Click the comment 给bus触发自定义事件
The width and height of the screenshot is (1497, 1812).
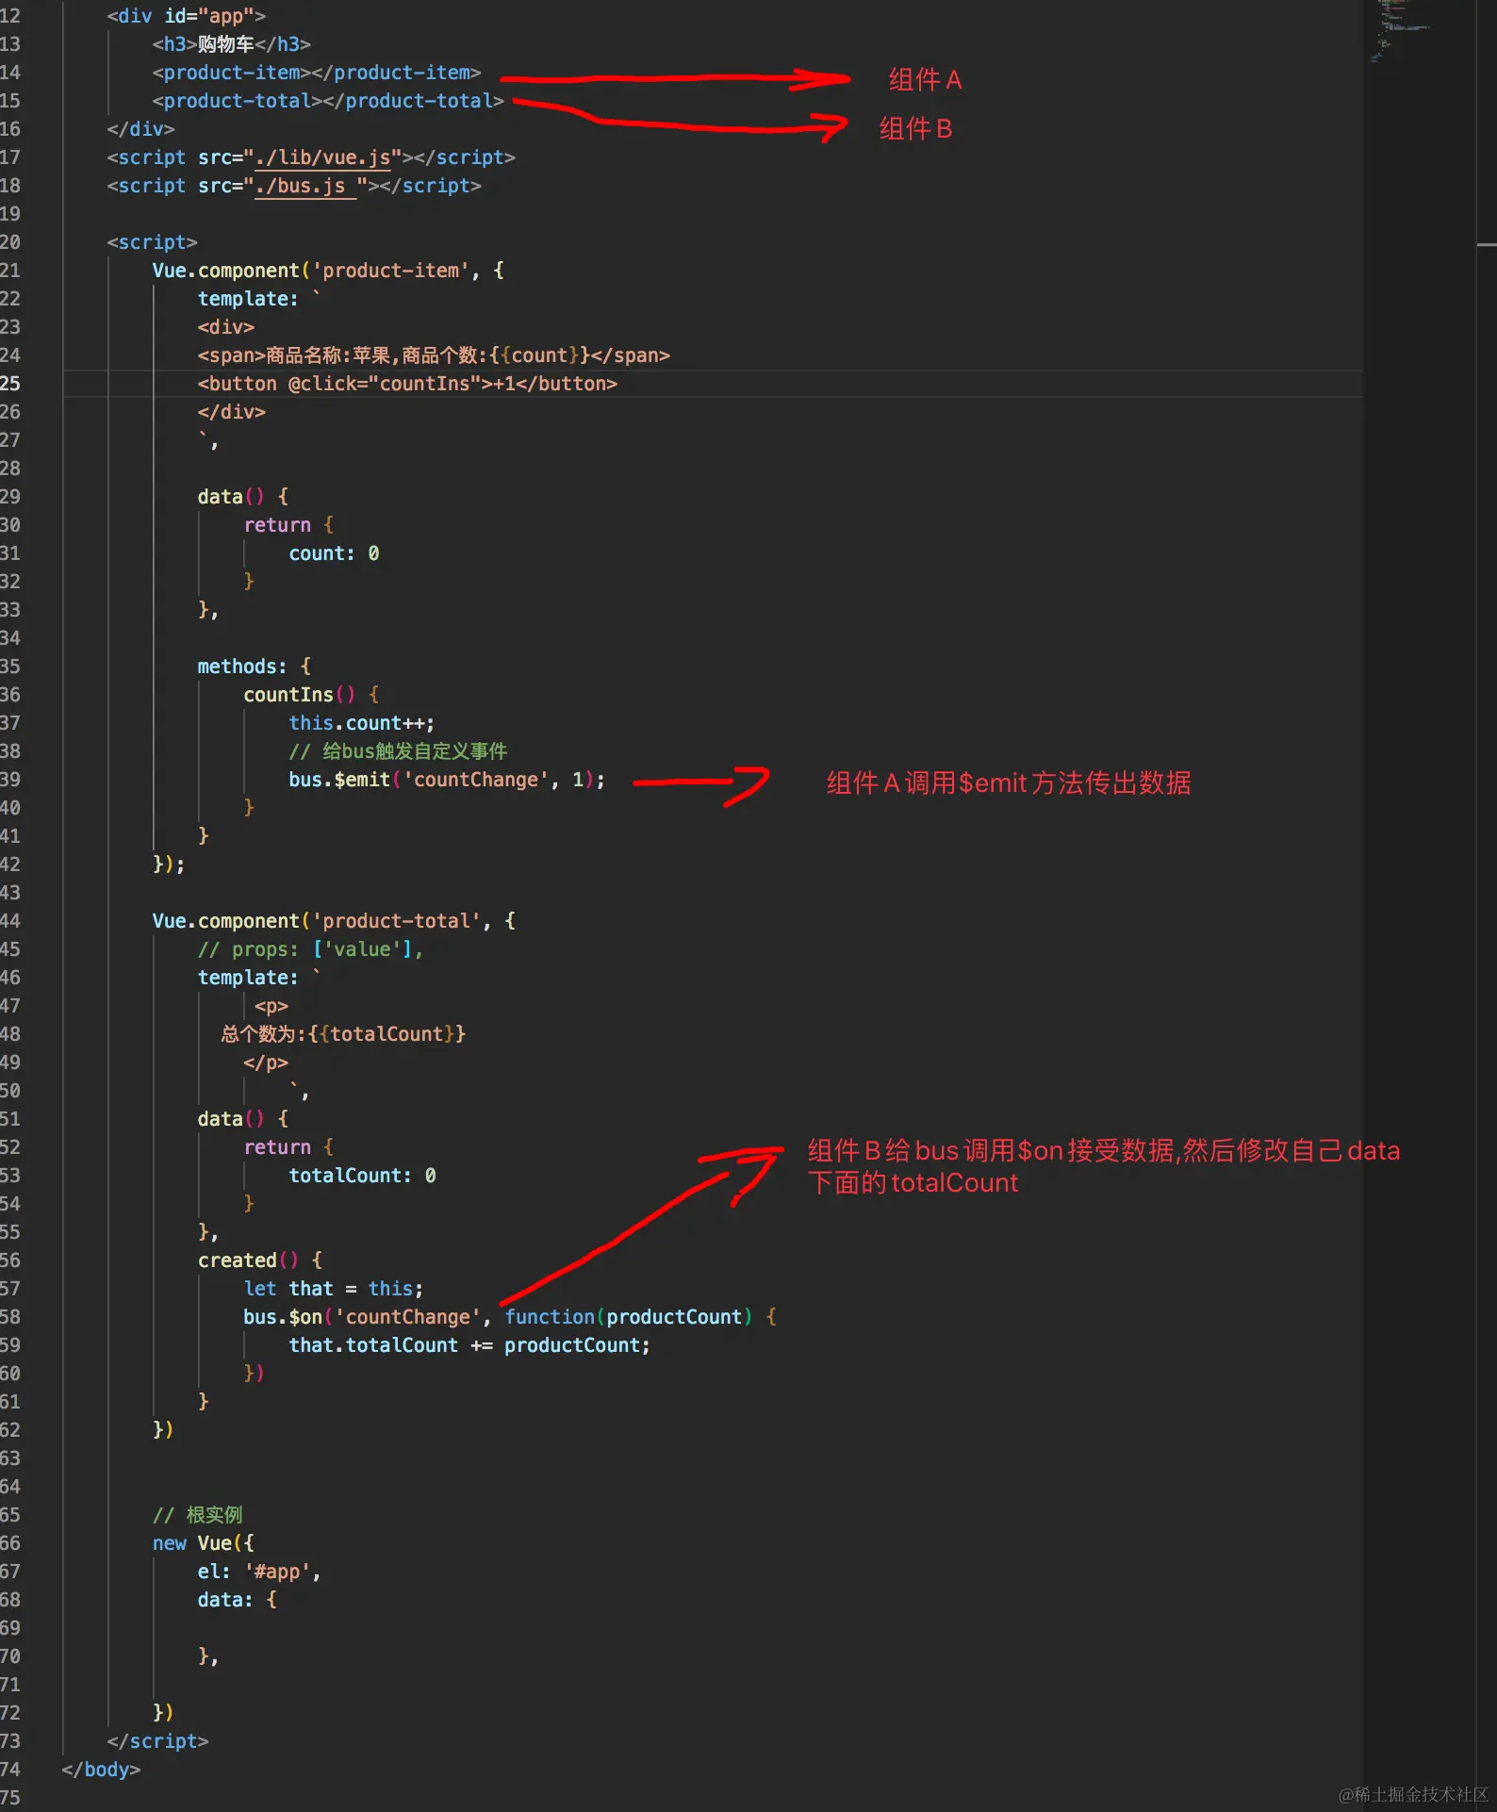pos(398,751)
